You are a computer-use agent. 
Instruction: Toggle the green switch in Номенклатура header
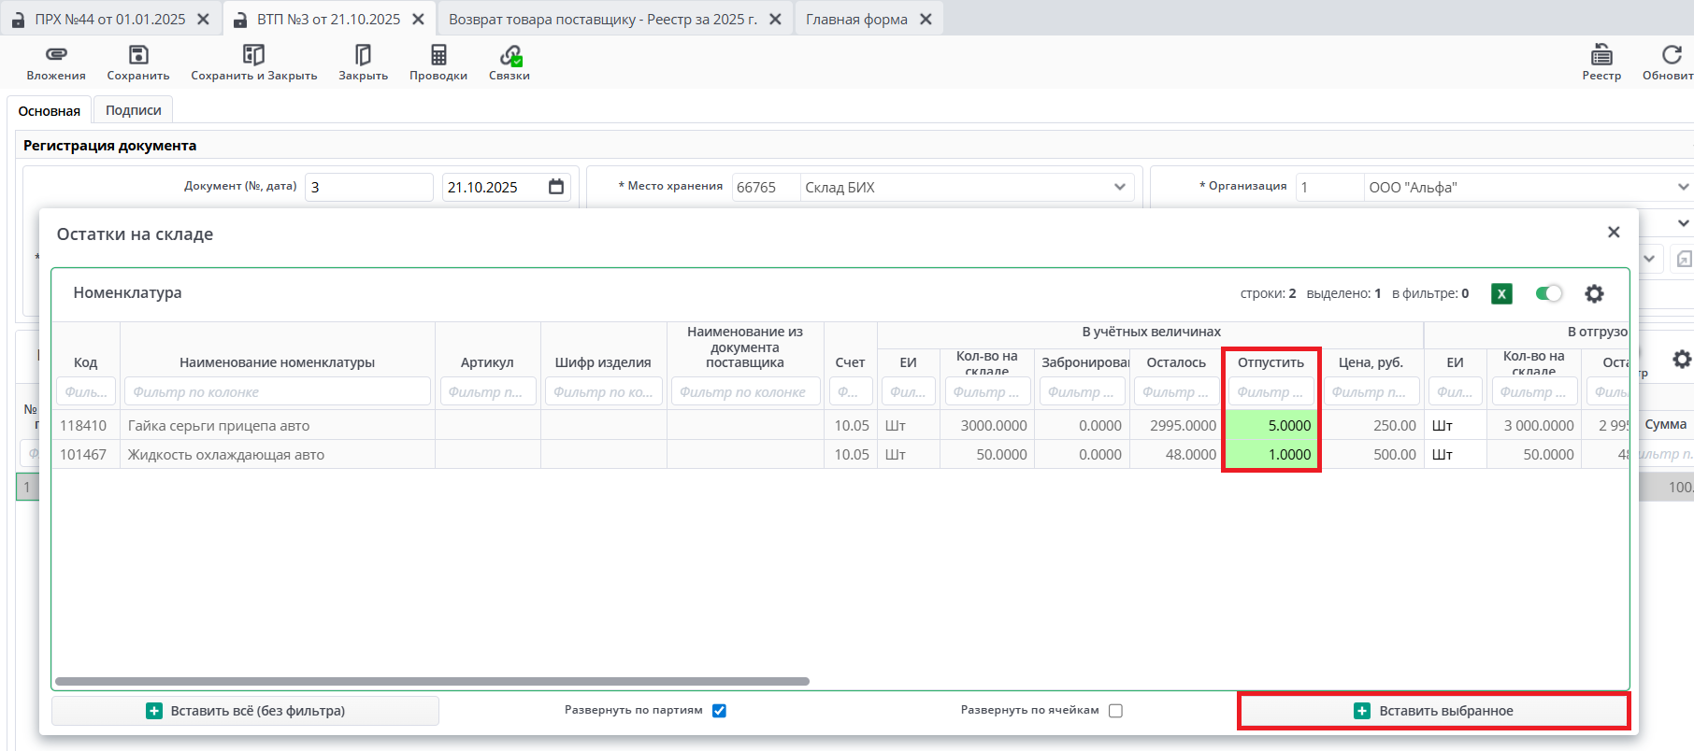(x=1548, y=293)
